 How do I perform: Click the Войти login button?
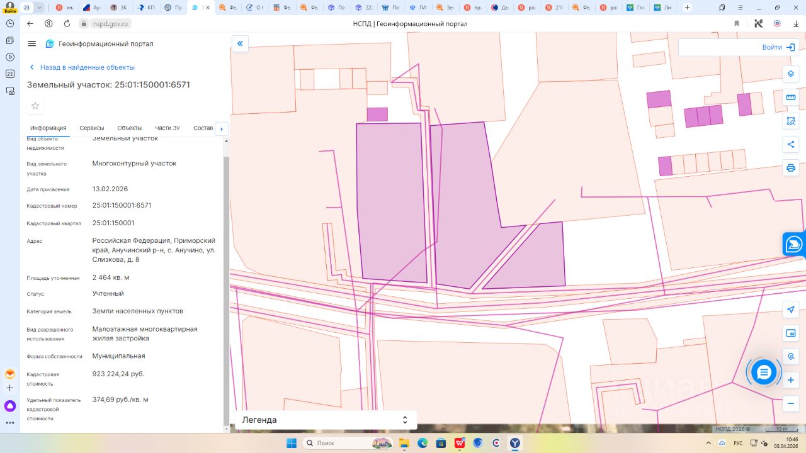click(779, 47)
